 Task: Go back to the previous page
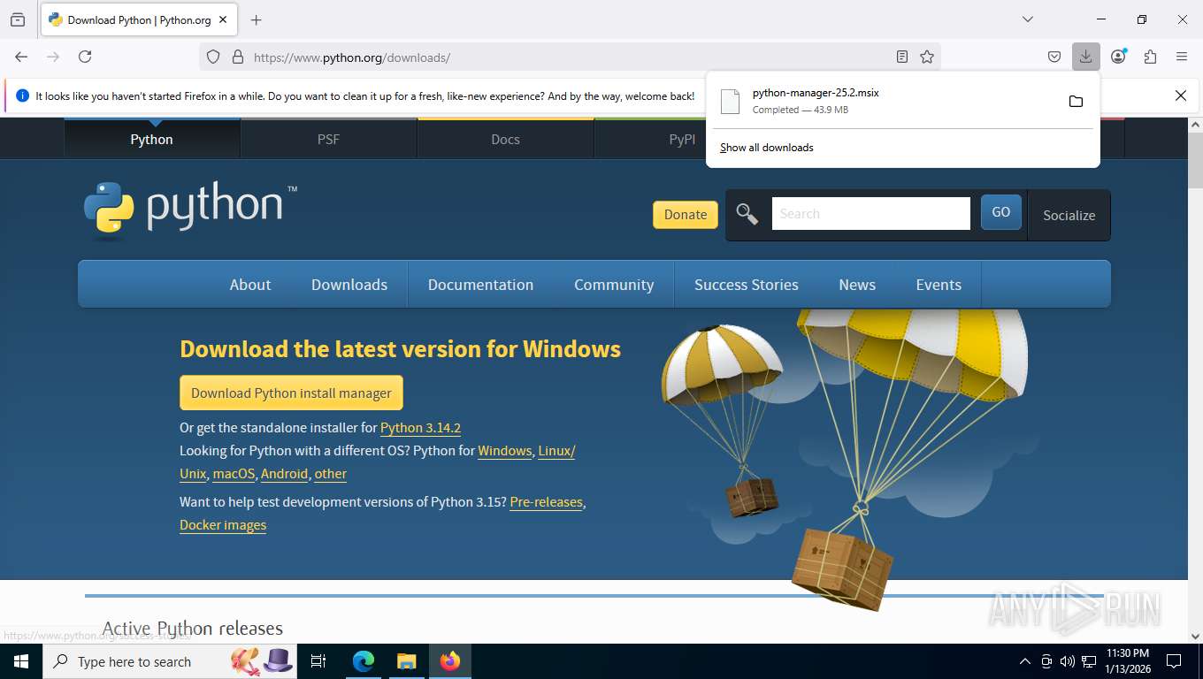point(21,57)
